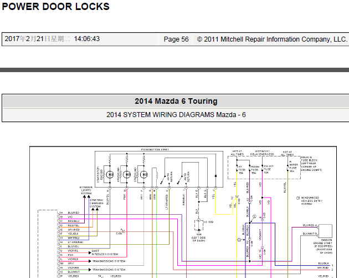Click the W/ADVANCED KEYLESS ENTRY SYSTEM note
The height and width of the screenshot is (278, 349).
coord(311,201)
